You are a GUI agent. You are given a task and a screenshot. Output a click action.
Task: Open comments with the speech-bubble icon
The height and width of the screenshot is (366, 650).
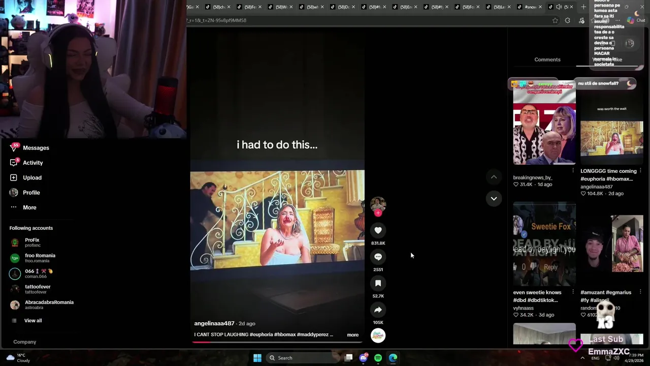tap(378, 257)
